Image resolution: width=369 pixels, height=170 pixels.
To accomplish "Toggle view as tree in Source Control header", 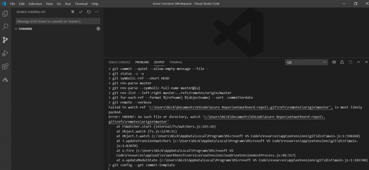I will pos(73,12).
